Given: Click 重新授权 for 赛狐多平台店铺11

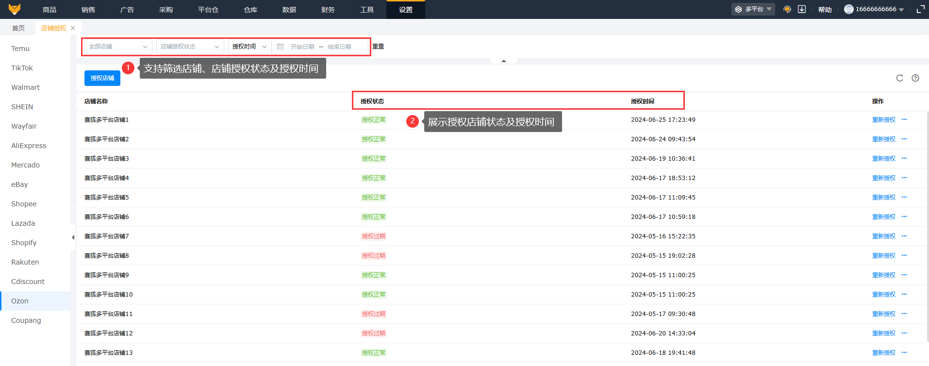Looking at the screenshot, I should 884,314.
